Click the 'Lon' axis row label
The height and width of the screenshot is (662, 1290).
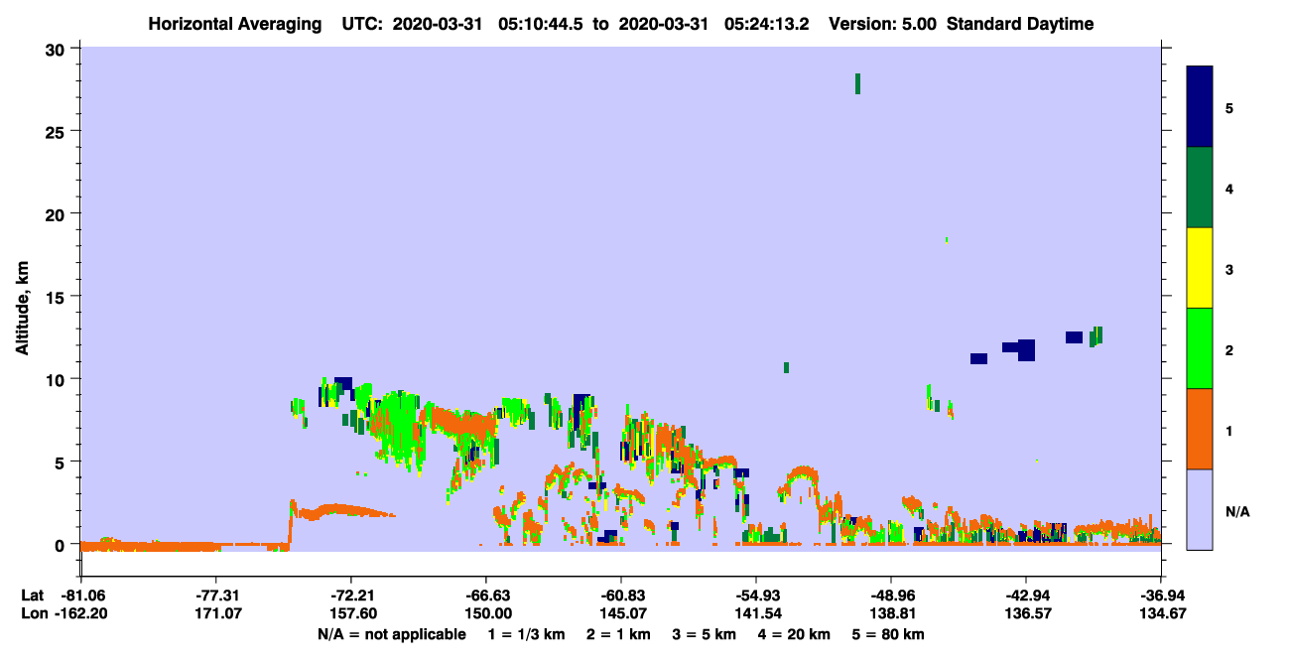33,614
